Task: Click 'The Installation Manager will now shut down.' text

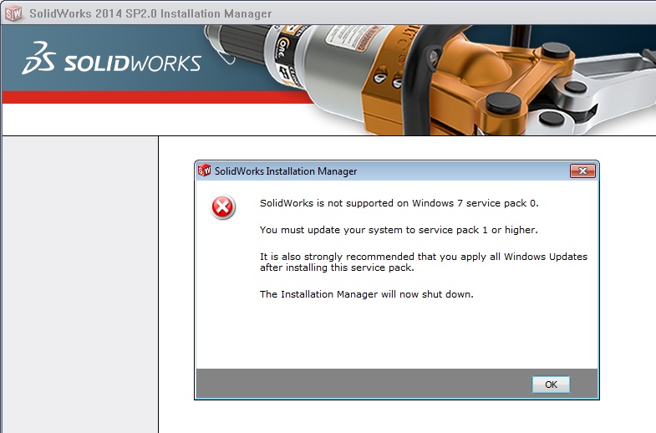Action: point(367,294)
